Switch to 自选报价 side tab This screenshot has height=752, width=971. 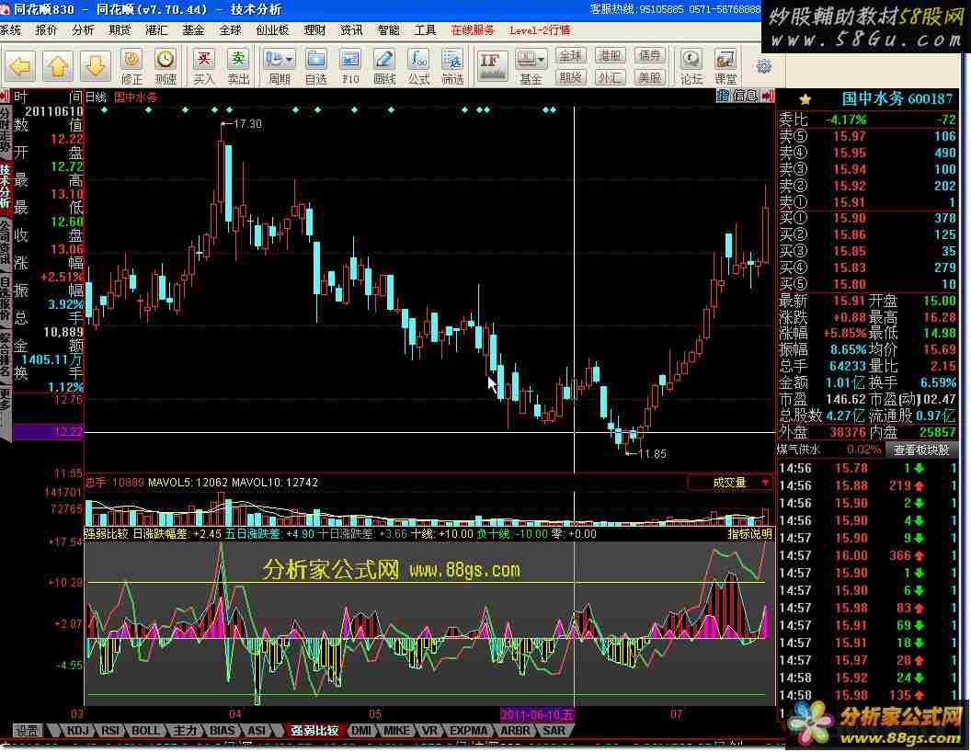[5, 299]
